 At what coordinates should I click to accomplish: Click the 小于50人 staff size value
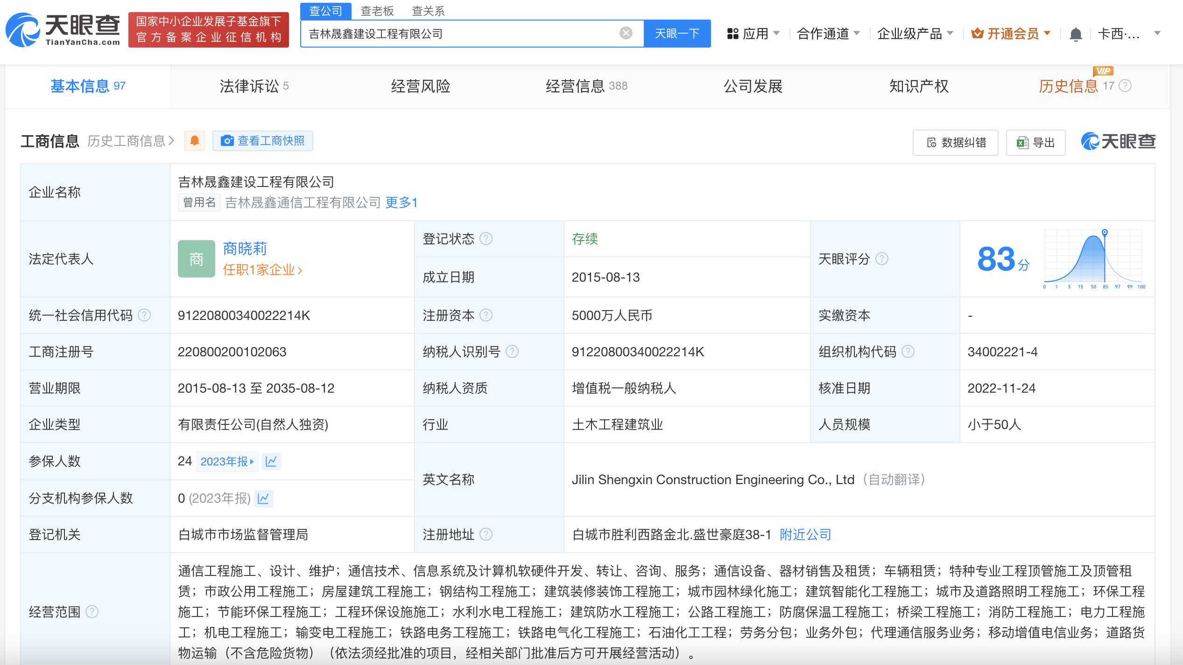tap(995, 424)
